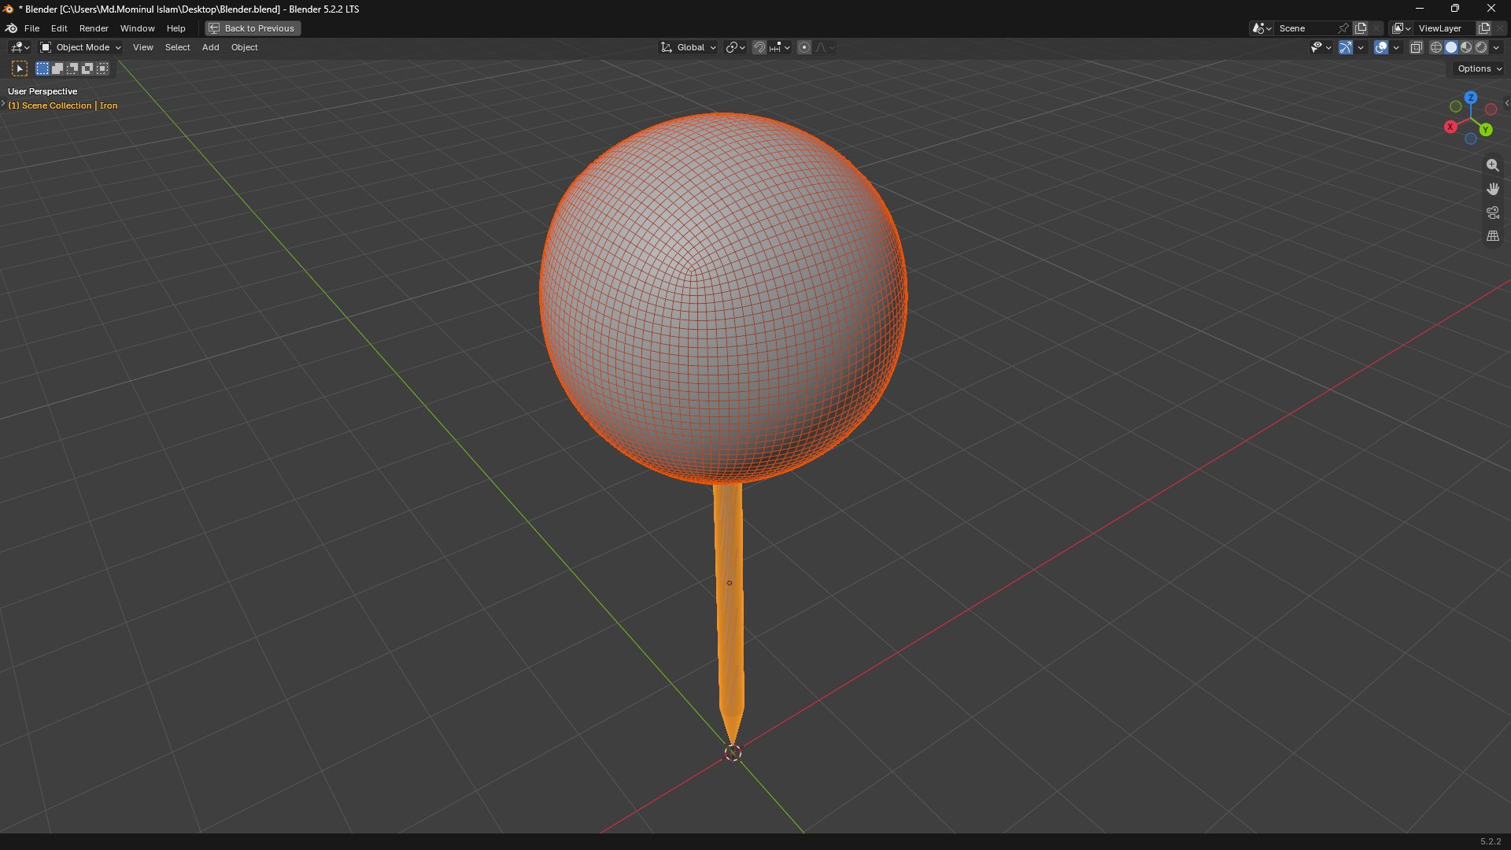The width and height of the screenshot is (1511, 850).
Task: Click the Back to Previous button
Action: click(x=253, y=28)
